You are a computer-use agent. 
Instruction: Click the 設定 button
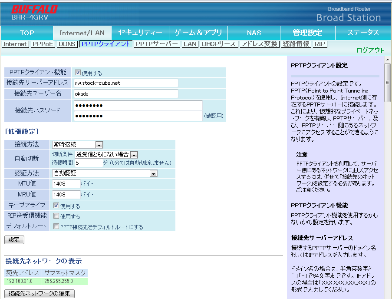tap(14, 239)
